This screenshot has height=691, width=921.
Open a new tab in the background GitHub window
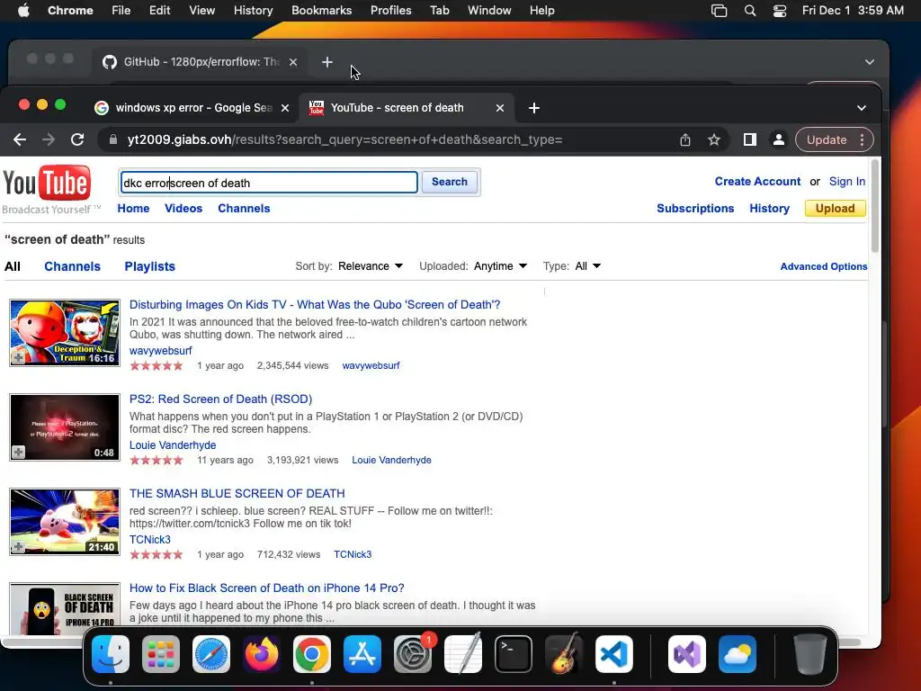click(327, 62)
